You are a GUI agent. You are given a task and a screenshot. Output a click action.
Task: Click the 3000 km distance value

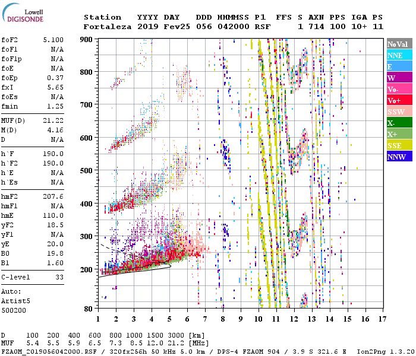pyautogui.click(x=176, y=335)
